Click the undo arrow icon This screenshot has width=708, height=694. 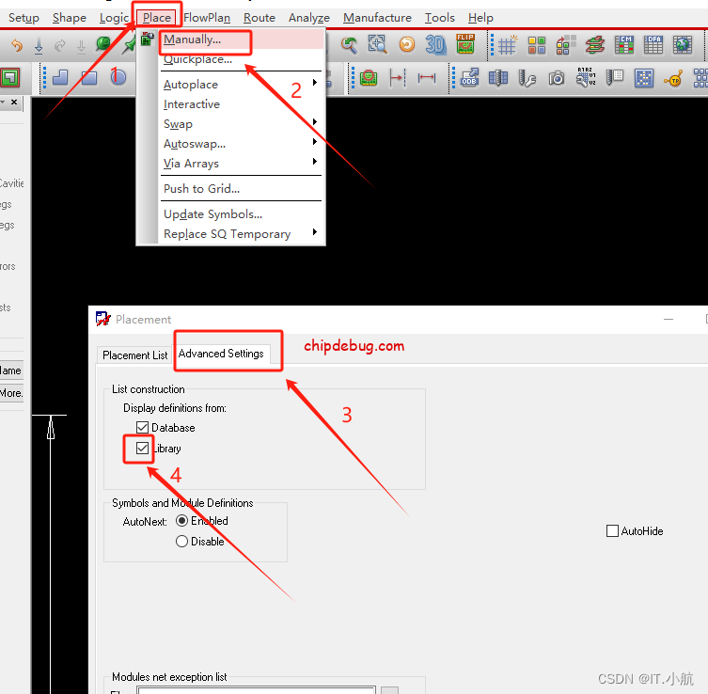point(16,45)
